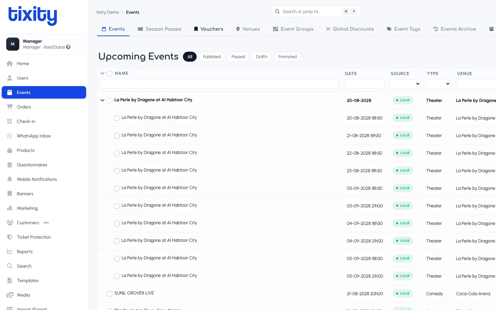Screen dimensions: 496x310
Task: Check the La Perle group row checkbox
Action: [x=110, y=100]
